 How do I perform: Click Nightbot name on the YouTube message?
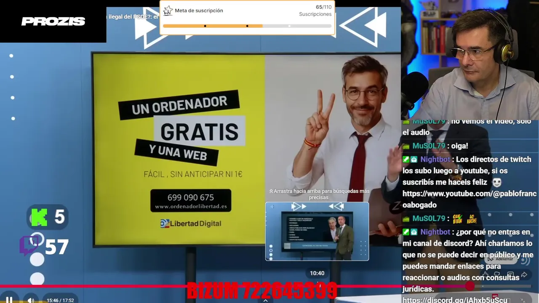(435, 159)
